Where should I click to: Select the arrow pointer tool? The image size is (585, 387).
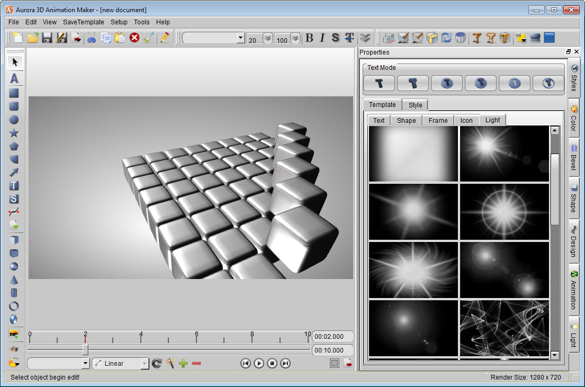click(x=14, y=62)
